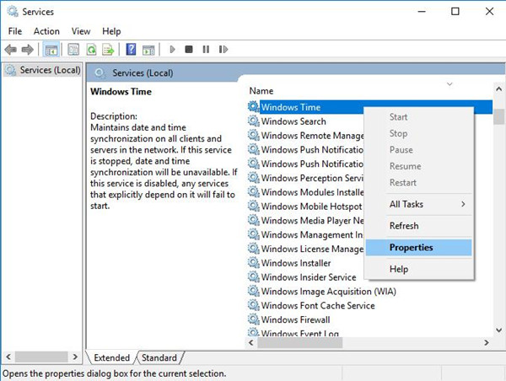Select the Windows Time service row

click(x=370, y=107)
